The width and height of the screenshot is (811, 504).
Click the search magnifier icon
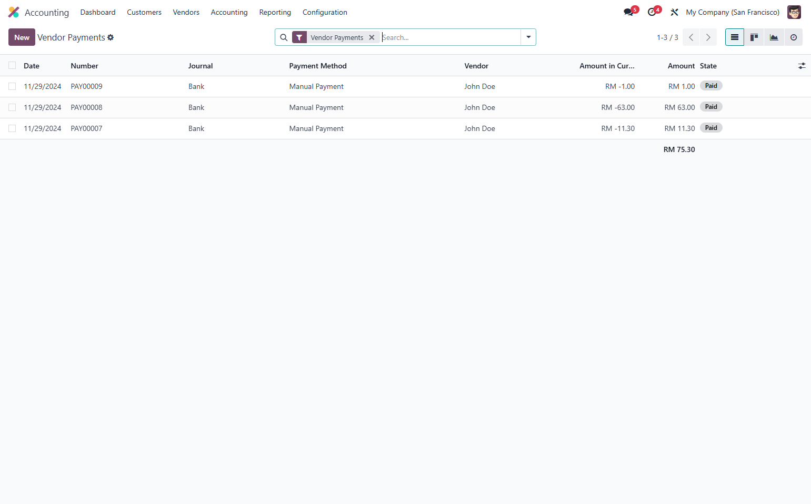[x=284, y=37]
